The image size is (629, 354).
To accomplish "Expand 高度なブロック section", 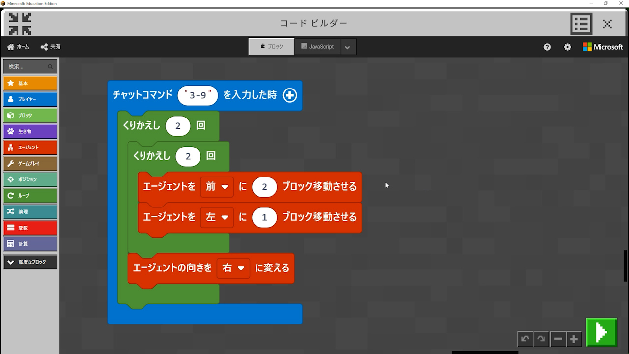I will 30,262.
